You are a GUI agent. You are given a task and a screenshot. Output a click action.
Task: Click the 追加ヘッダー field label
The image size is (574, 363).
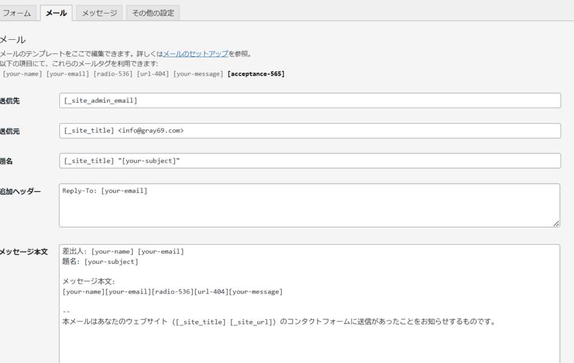[20, 192]
